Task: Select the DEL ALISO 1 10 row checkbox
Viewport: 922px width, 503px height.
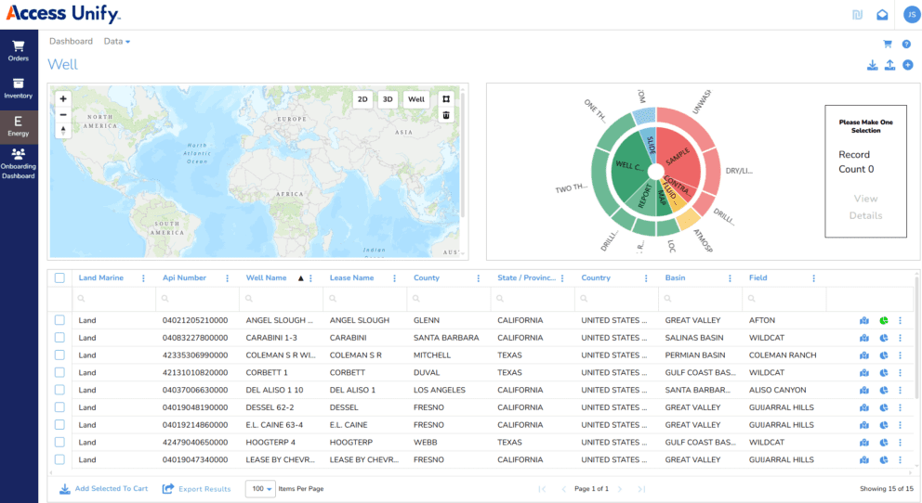Action: point(59,390)
